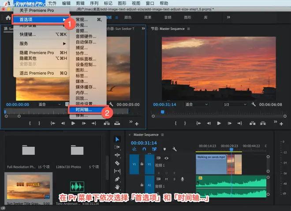Image resolution: width=291 pixels, height=211 pixels.
Task: Expand 服务 submenu arrow
Action: tap(64, 44)
